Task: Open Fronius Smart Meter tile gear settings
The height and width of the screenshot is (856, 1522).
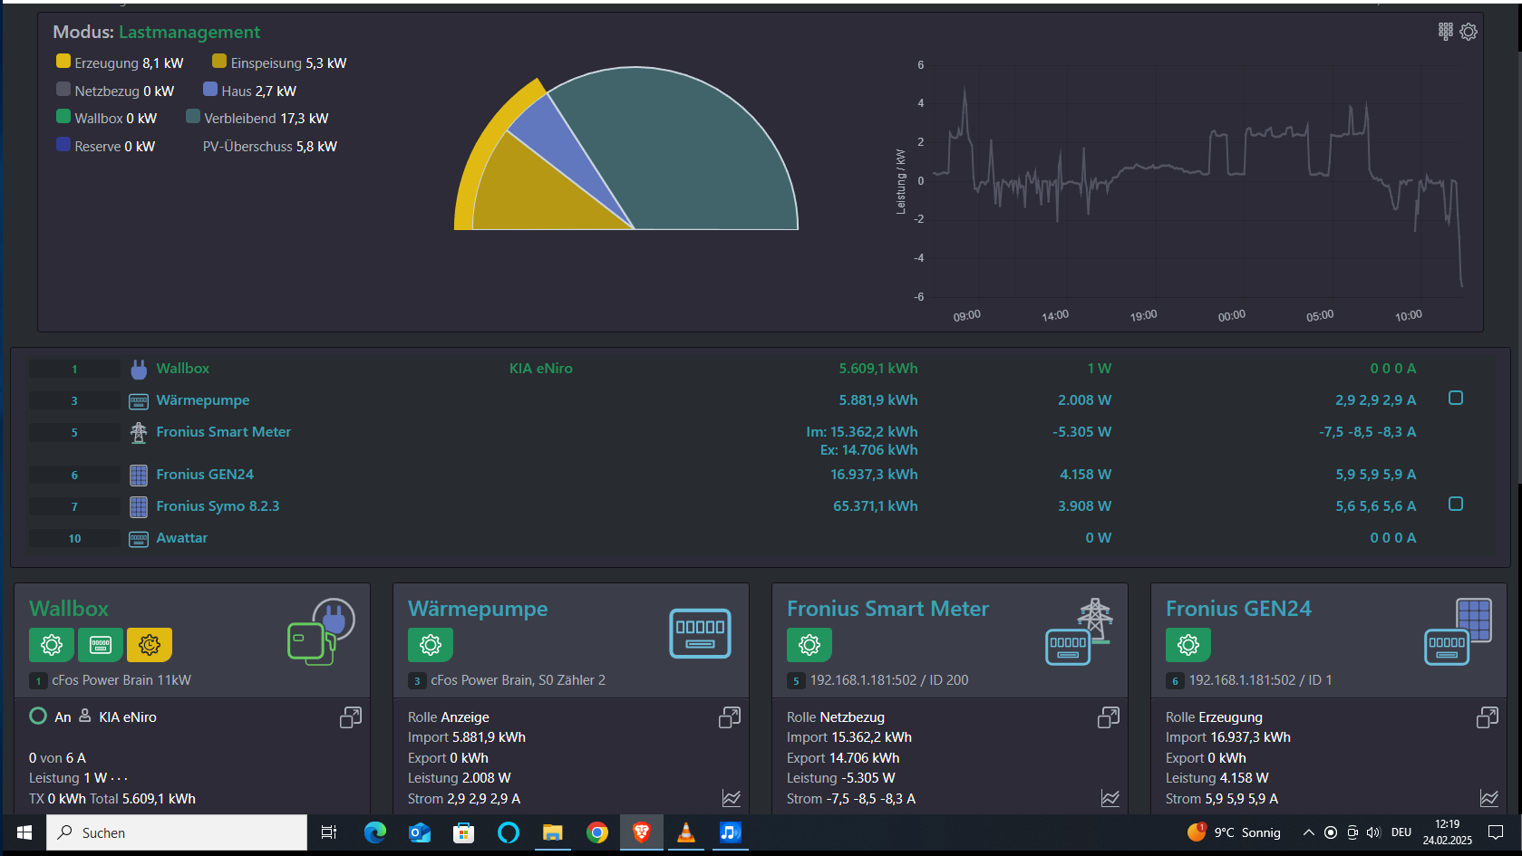Action: [809, 645]
